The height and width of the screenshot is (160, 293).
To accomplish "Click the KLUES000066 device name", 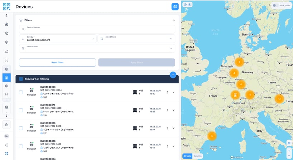I will 48,123.
